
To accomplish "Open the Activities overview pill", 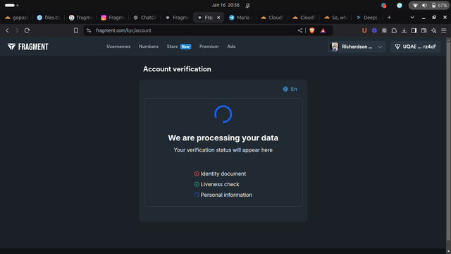I will (x=11, y=5).
